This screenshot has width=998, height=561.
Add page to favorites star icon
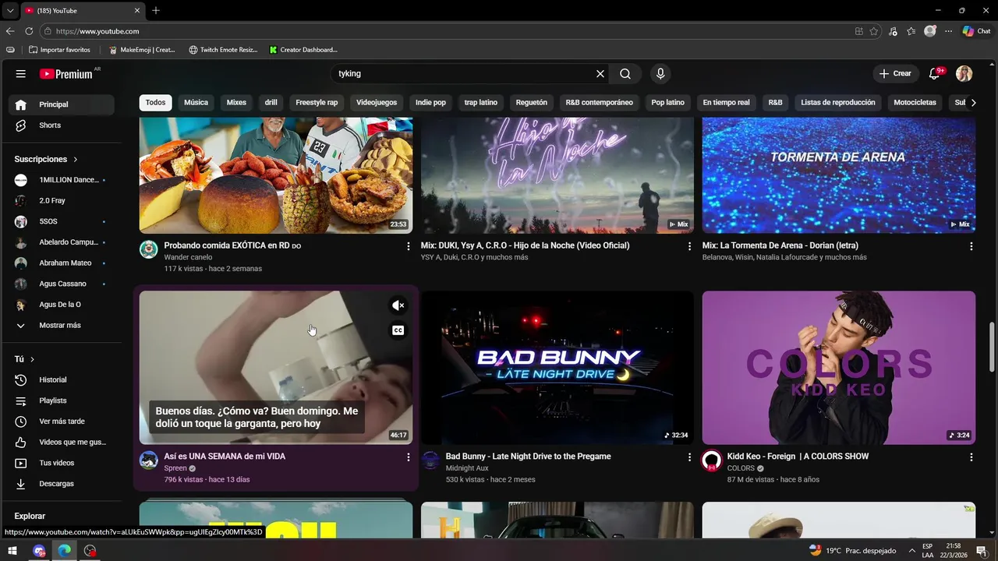tap(874, 31)
